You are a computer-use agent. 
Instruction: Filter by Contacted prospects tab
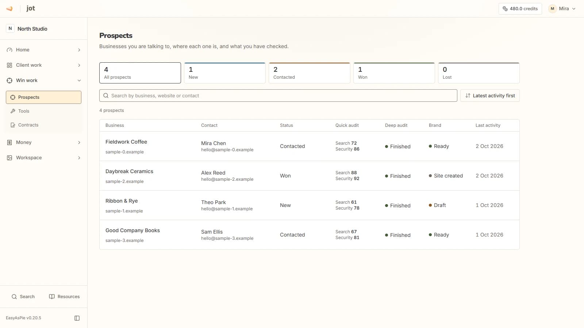pos(310,73)
